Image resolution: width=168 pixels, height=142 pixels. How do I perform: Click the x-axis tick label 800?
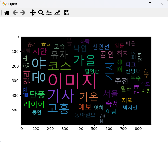pyautogui.click(x=138, y=129)
